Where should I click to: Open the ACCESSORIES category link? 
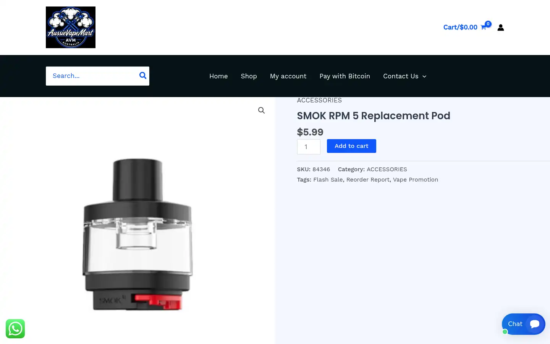387,169
